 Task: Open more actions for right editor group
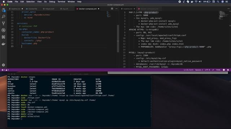[x=228, y=9]
